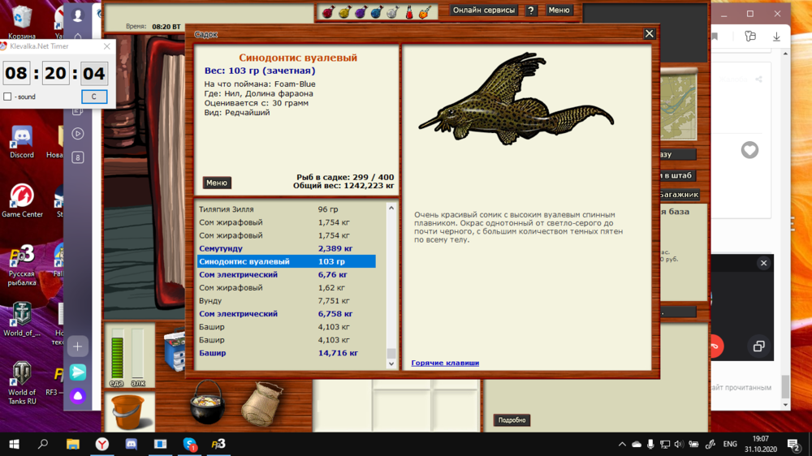Click the Меню button in fish info panel

click(x=217, y=183)
